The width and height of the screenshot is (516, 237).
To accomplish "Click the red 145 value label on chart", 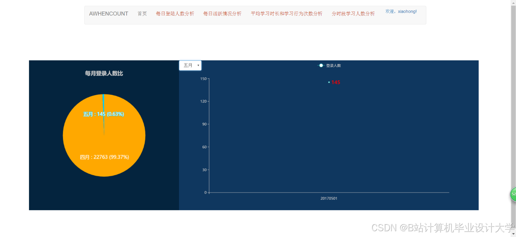I will (335, 82).
